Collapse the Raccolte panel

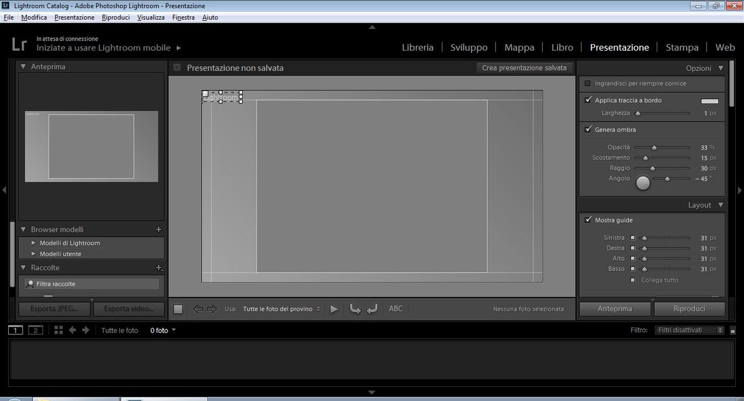coord(23,268)
